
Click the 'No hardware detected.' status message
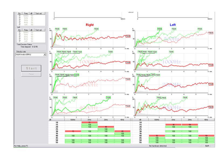(158, 146)
